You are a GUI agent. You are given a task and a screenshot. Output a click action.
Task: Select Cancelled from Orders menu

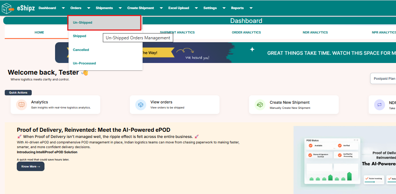click(105, 50)
